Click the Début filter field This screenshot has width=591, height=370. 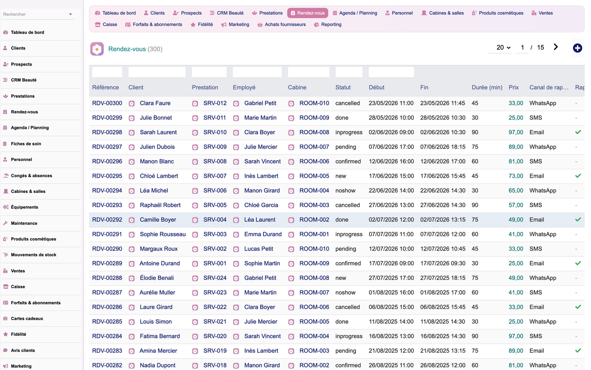pos(391,72)
